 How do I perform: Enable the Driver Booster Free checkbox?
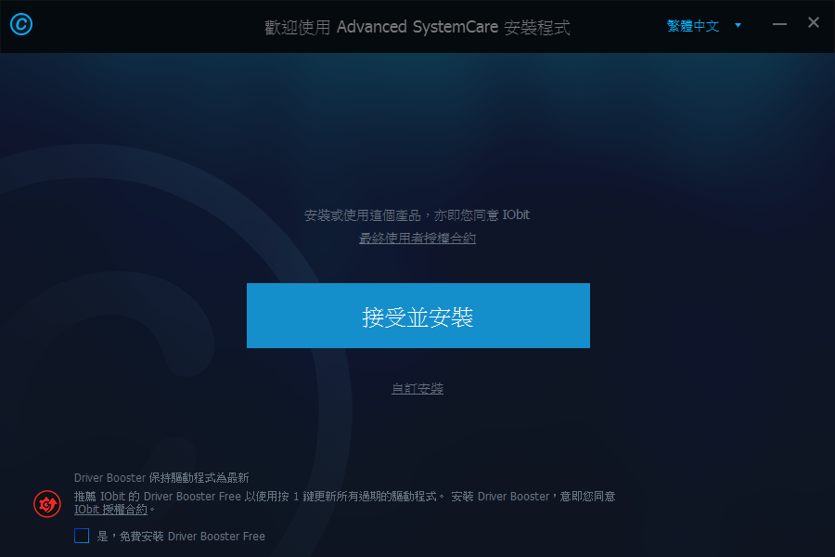click(x=82, y=536)
